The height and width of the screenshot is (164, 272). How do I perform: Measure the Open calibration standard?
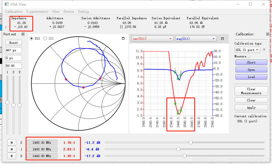pos(251,70)
